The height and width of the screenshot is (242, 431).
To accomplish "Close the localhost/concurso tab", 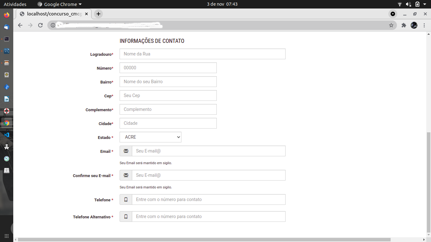I will click(86, 14).
